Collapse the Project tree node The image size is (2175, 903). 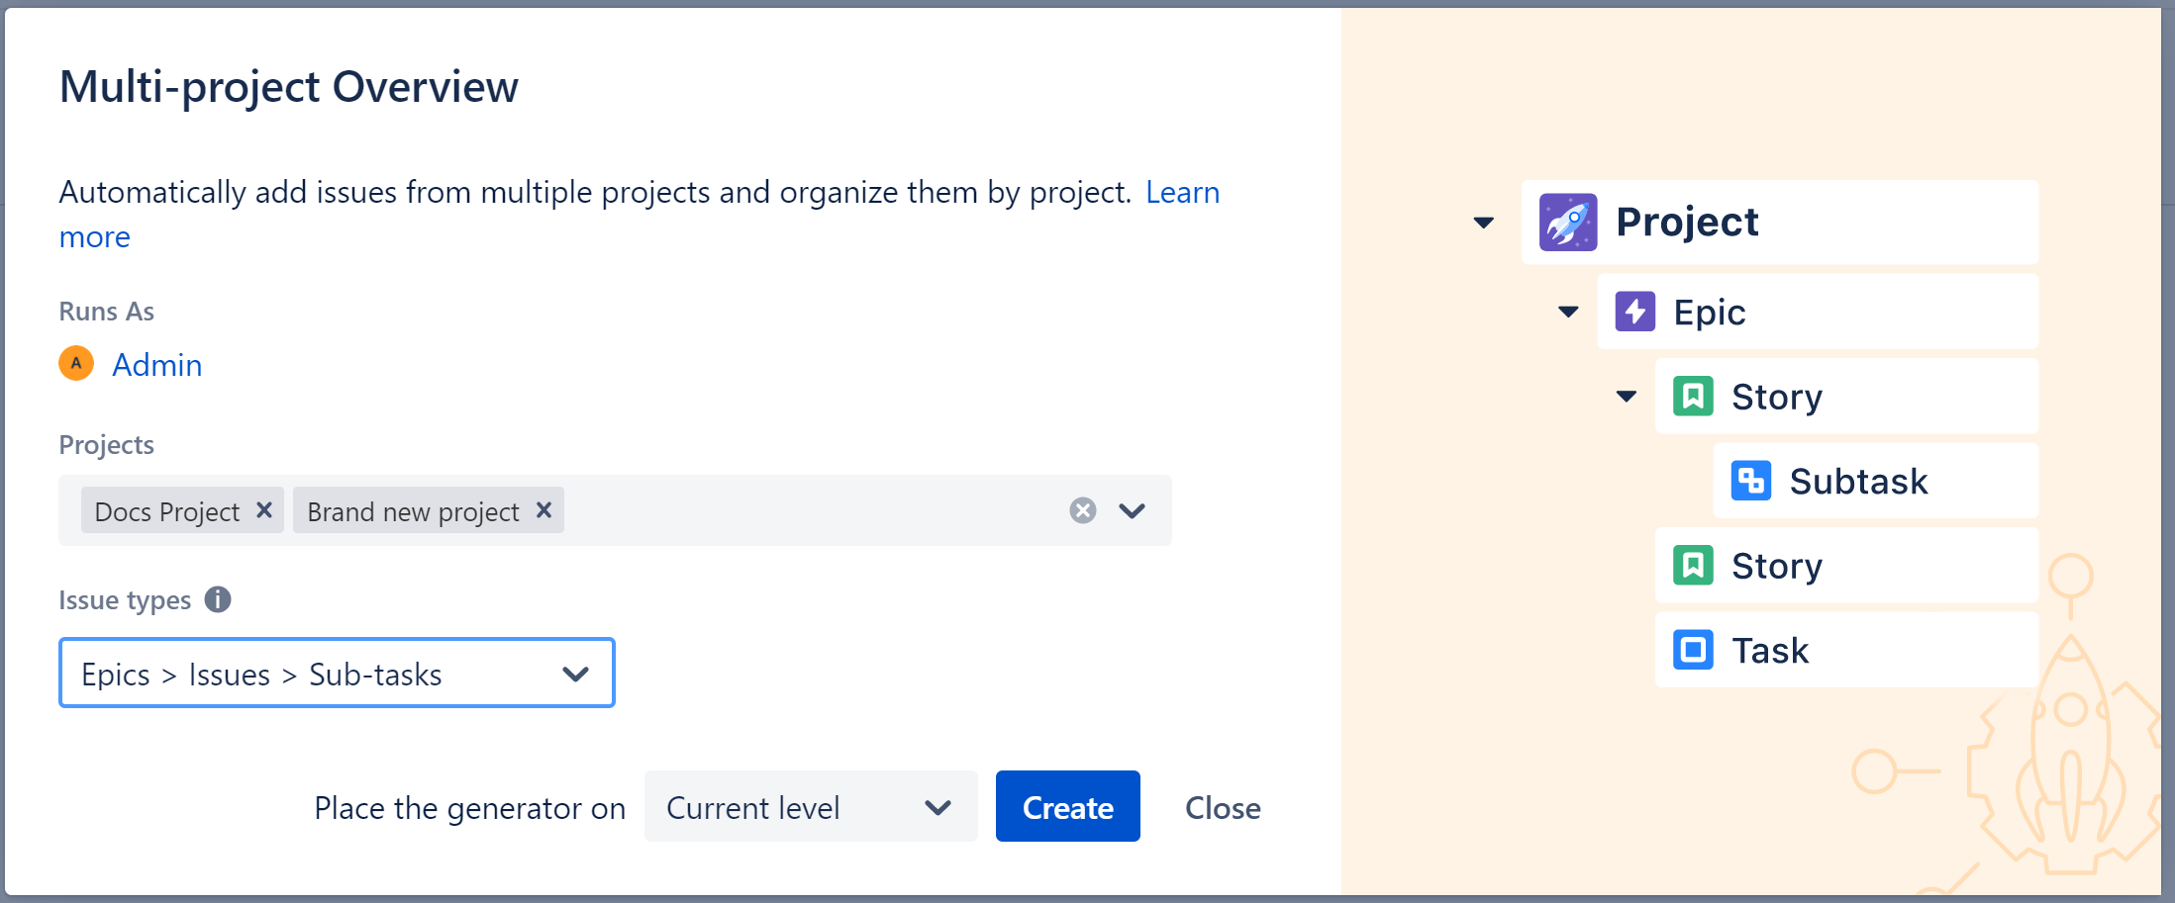click(1483, 222)
